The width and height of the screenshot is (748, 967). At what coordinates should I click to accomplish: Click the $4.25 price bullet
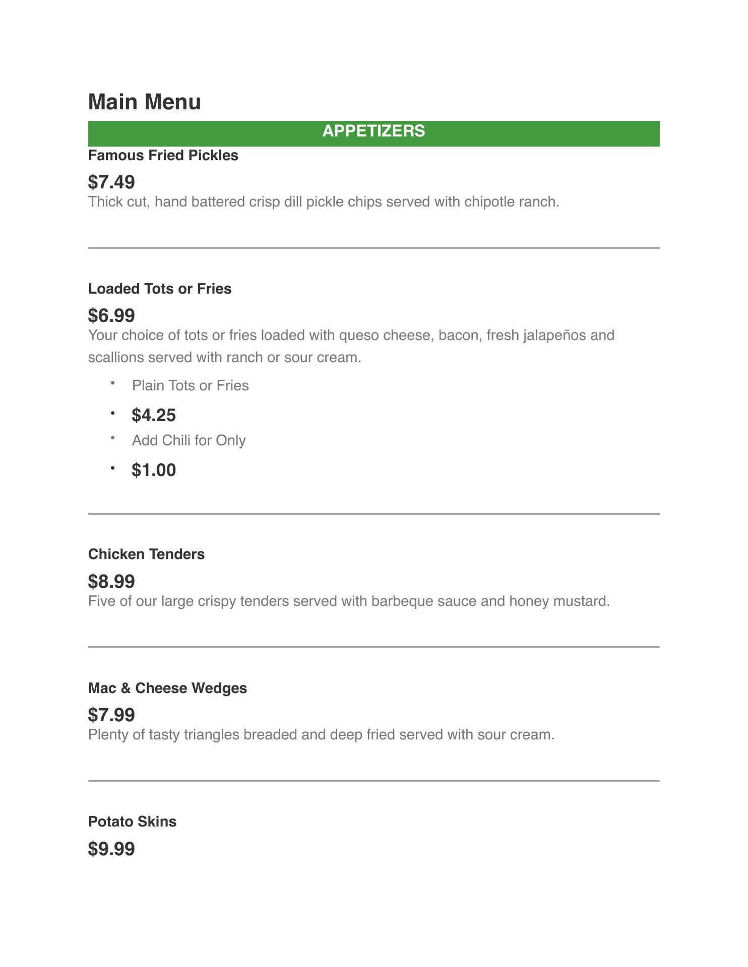coord(154,416)
